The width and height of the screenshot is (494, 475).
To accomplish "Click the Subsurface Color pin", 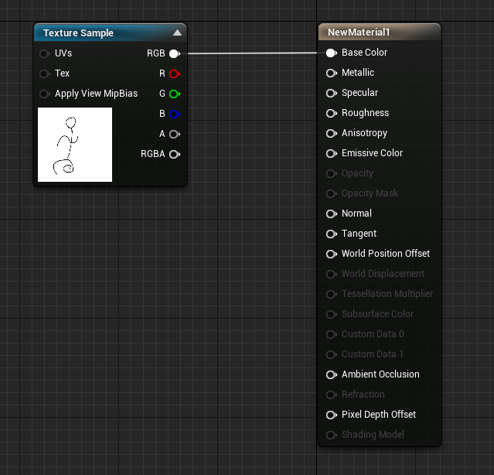I will (x=331, y=314).
